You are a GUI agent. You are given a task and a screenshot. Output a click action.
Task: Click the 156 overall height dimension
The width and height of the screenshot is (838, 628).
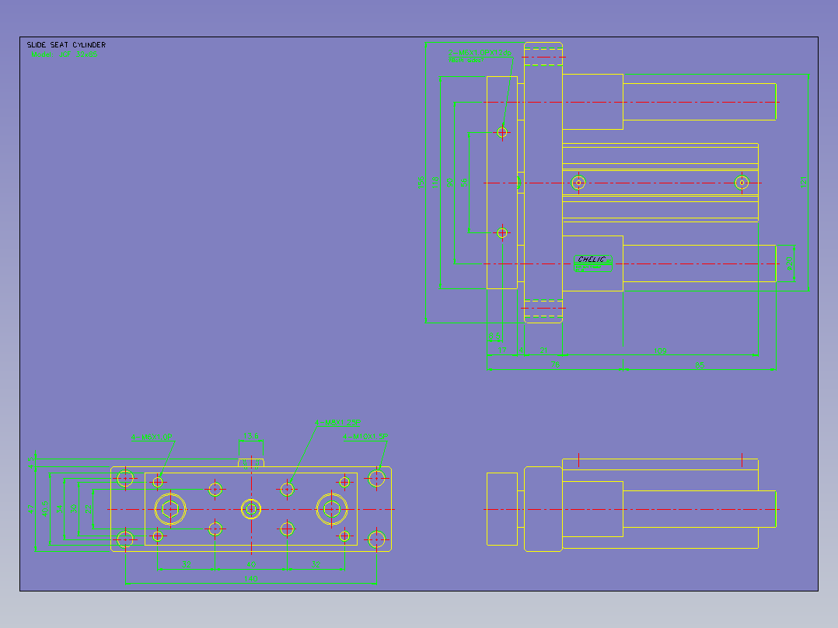coord(421,182)
